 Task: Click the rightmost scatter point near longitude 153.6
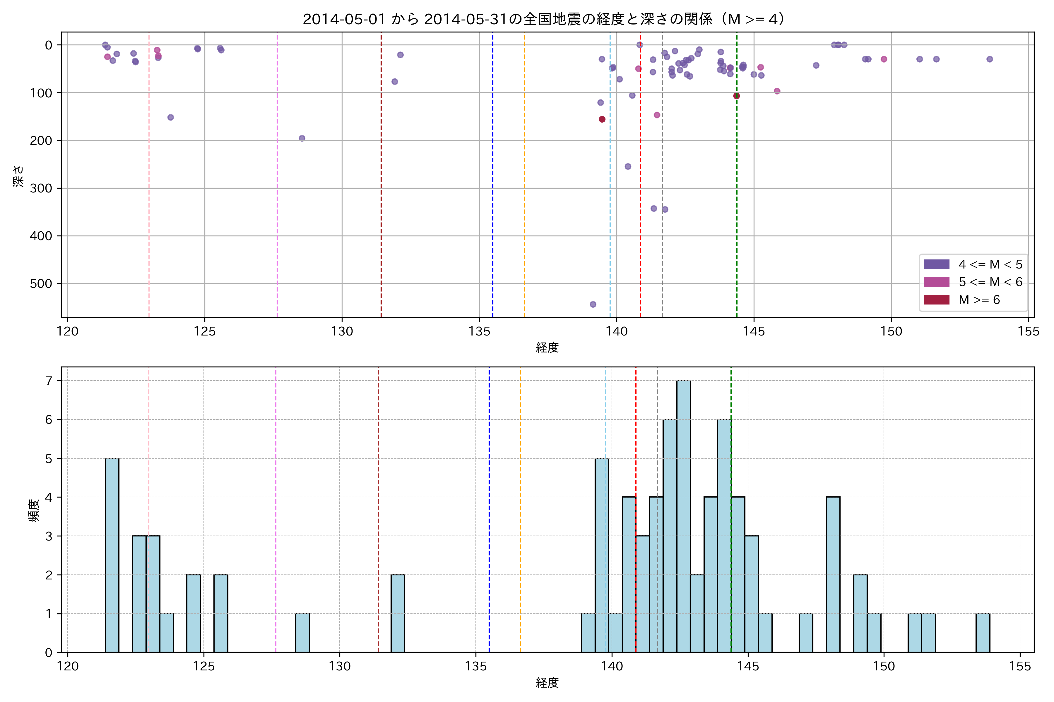[990, 59]
